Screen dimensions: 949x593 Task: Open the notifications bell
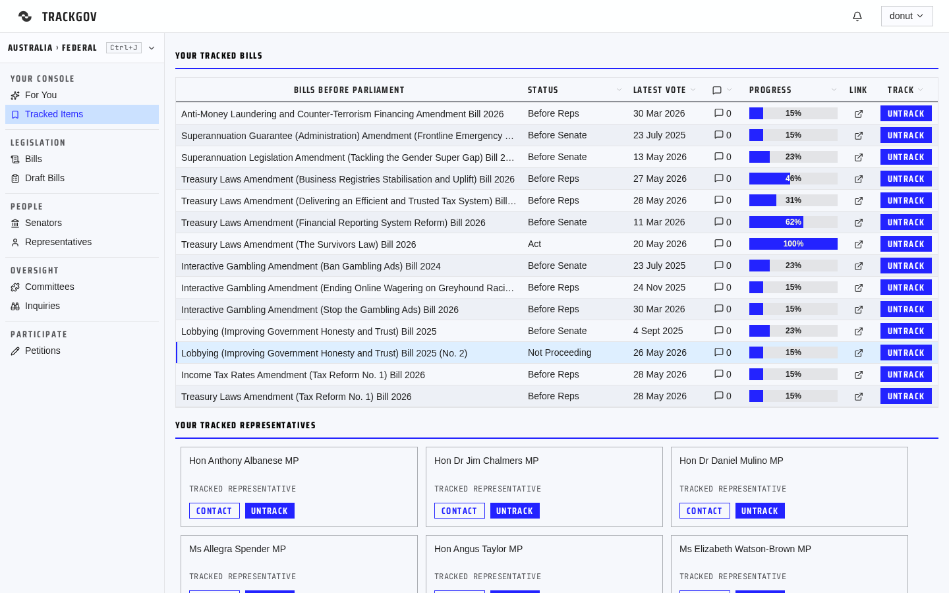pos(857,16)
